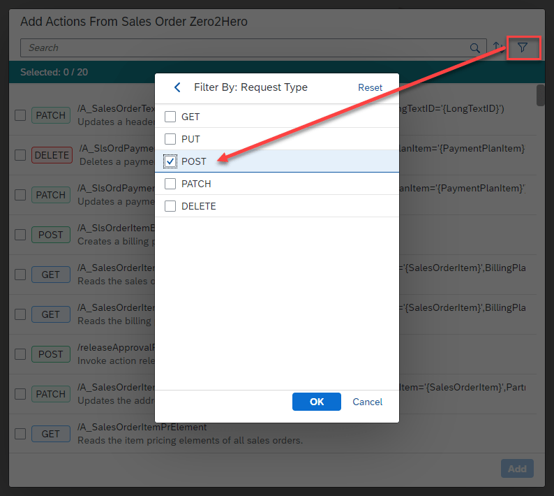Uncheck the POST request type checkbox
The height and width of the screenshot is (496, 554).
coord(170,161)
